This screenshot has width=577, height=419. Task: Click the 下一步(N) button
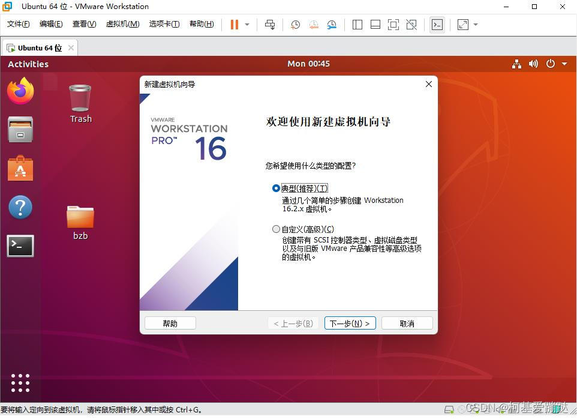tap(350, 324)
